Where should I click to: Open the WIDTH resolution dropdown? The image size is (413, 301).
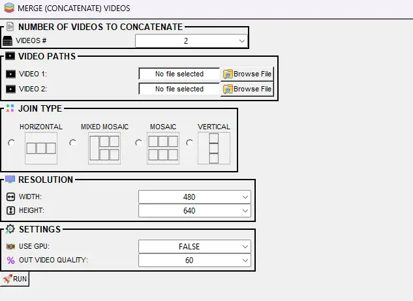pyautogui.click(x=194, y=197)
